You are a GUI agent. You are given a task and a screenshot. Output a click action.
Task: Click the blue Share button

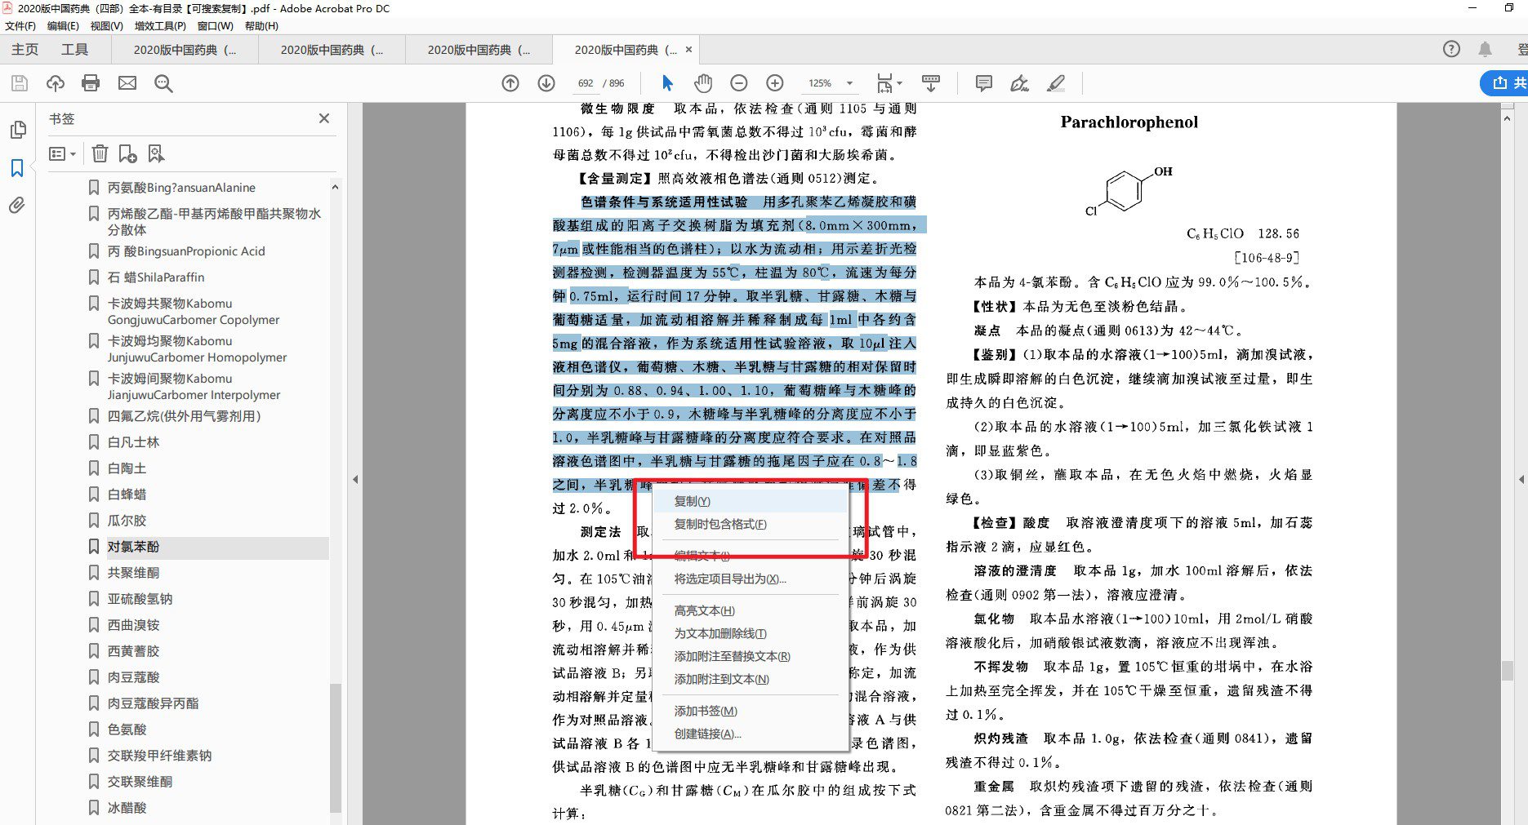pos(1506,83)
